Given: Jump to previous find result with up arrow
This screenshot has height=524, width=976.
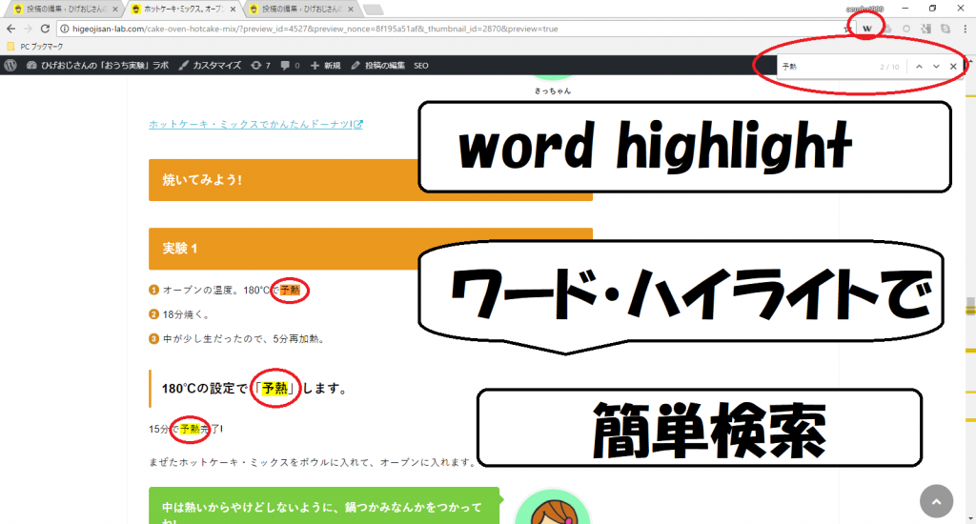Looking at the screenshot, I should tap(918, 67).
